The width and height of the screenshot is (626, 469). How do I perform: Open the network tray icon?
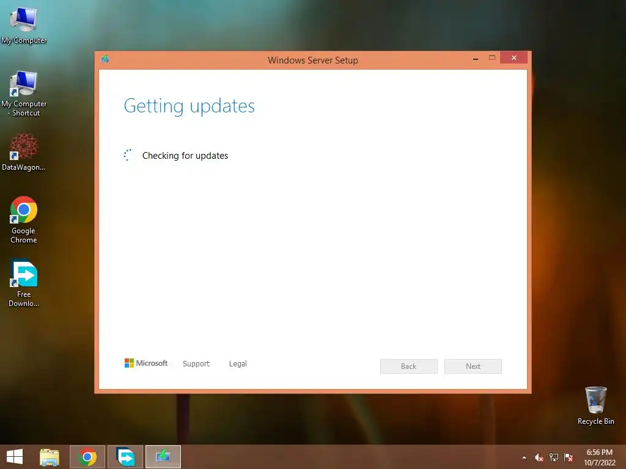point(554,457)
